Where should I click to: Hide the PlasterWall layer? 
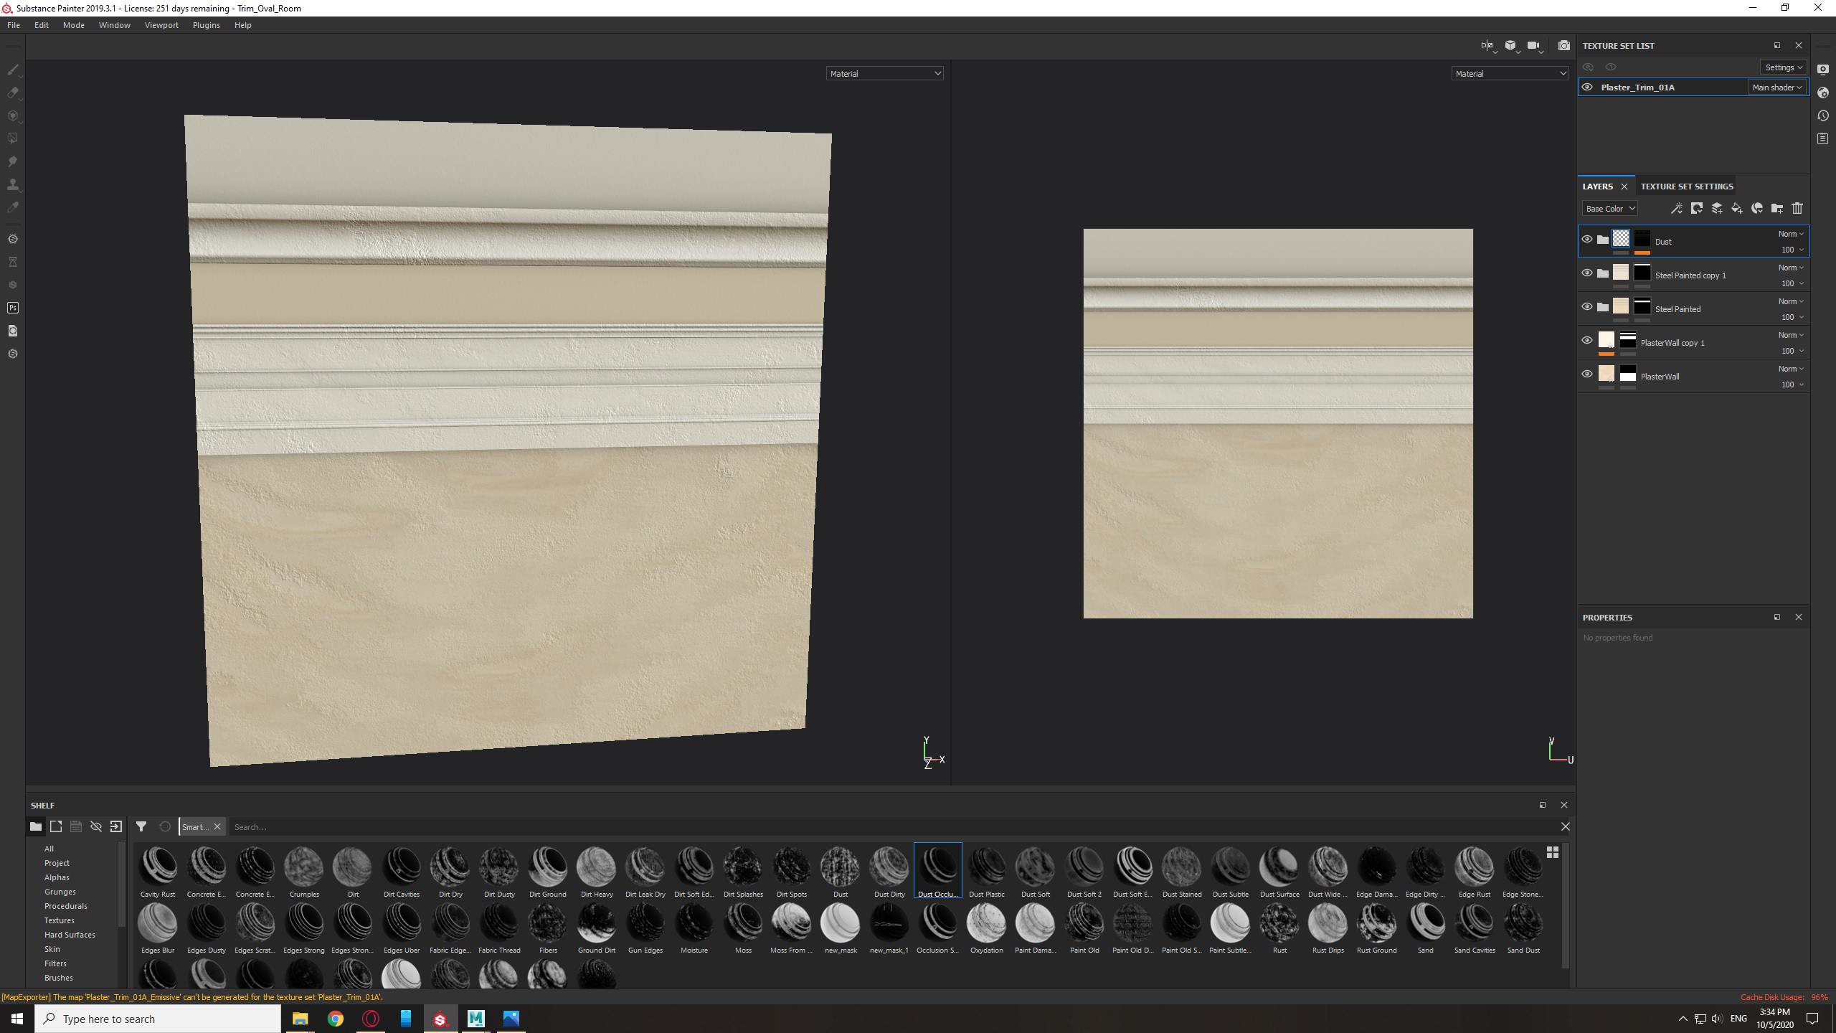pos(1587,374)
